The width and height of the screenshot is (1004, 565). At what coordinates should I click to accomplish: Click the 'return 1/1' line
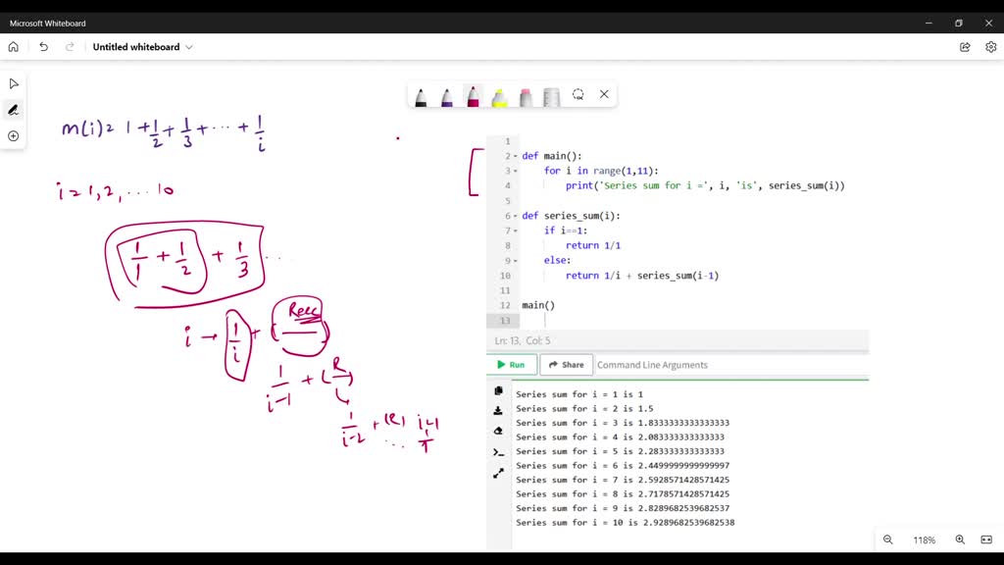[593, 245]
